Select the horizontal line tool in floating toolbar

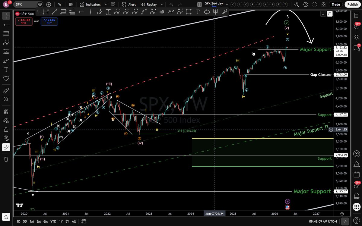(81, 12)
